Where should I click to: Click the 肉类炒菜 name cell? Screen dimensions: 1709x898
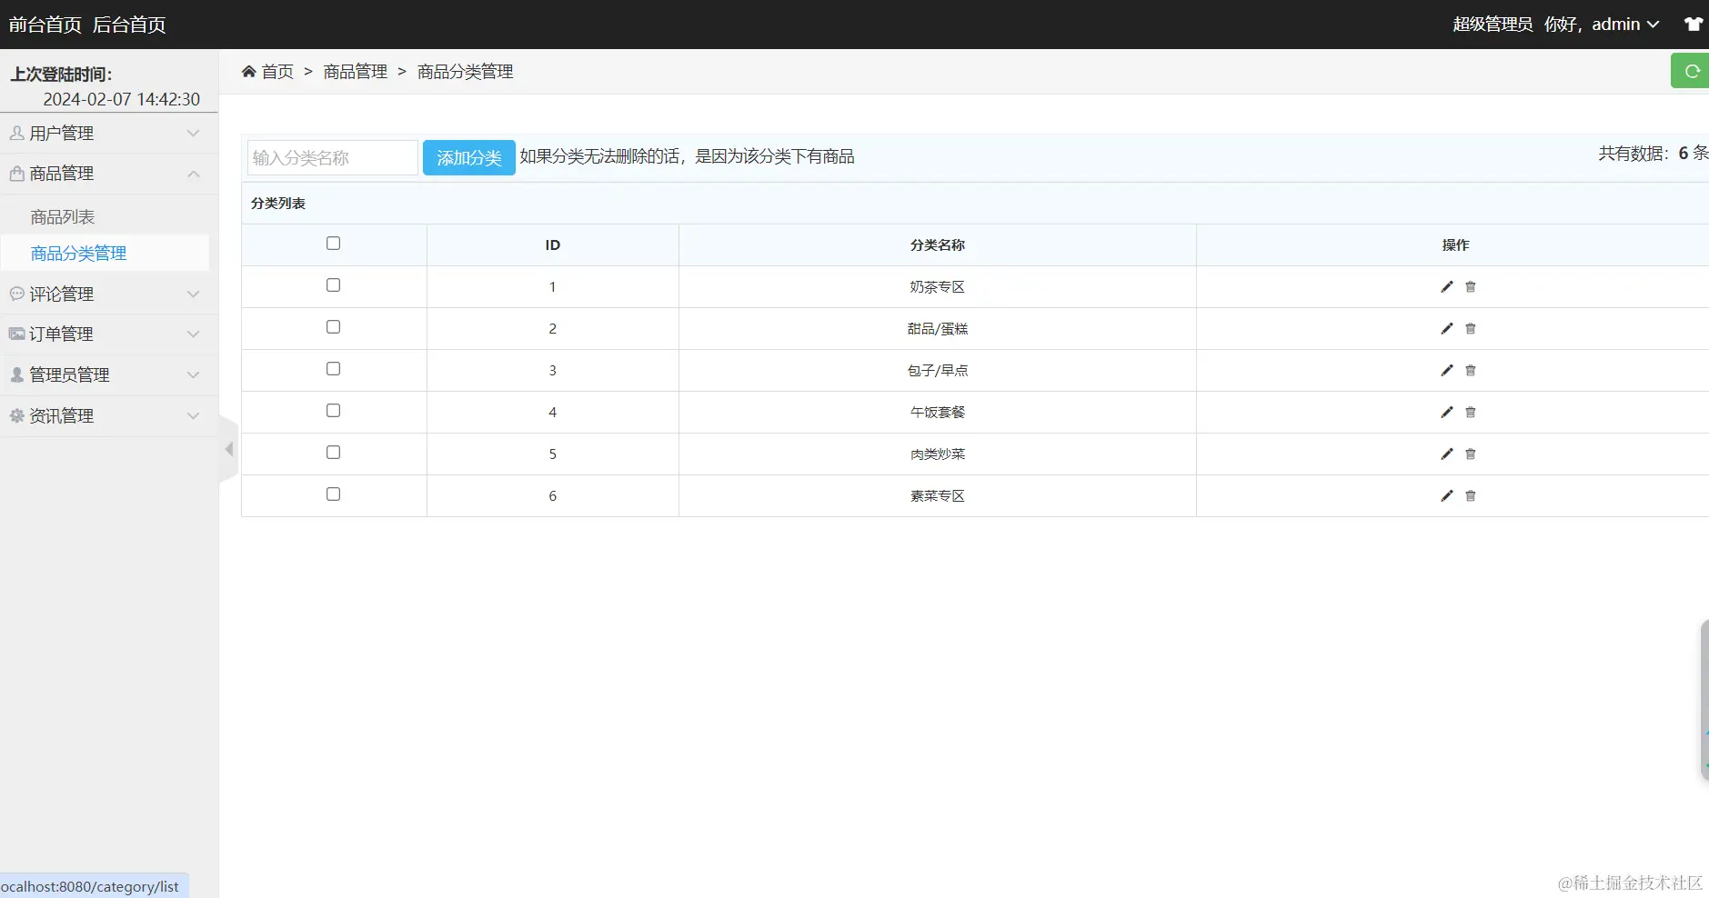point(938,454)
